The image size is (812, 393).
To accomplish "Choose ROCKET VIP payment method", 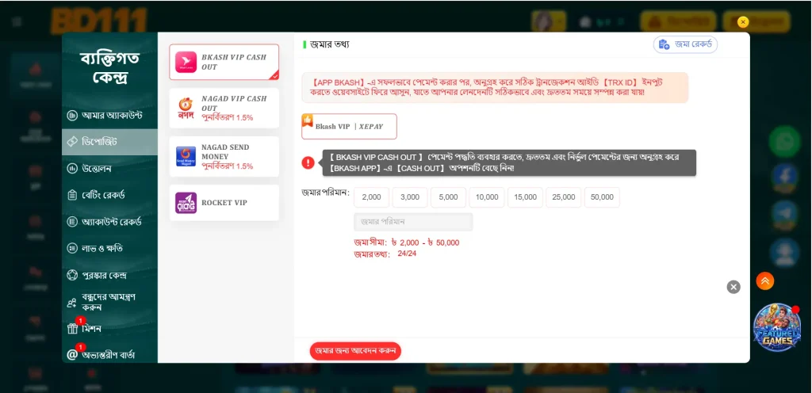I will coord(224,203).
